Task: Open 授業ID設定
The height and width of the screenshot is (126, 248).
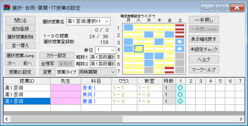Action: [x=20, y=72]
